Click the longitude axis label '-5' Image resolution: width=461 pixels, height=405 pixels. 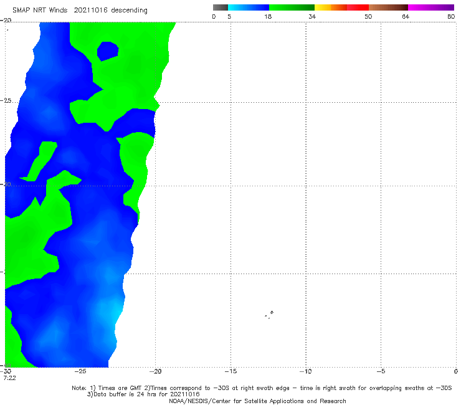pos(381,371)
